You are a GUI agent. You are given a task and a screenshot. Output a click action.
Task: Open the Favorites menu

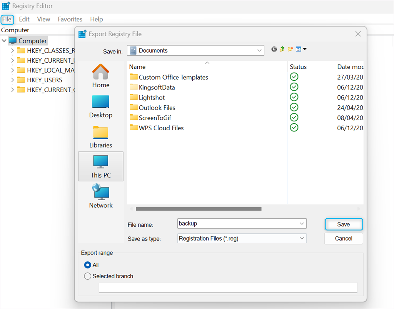click(70, 19)
